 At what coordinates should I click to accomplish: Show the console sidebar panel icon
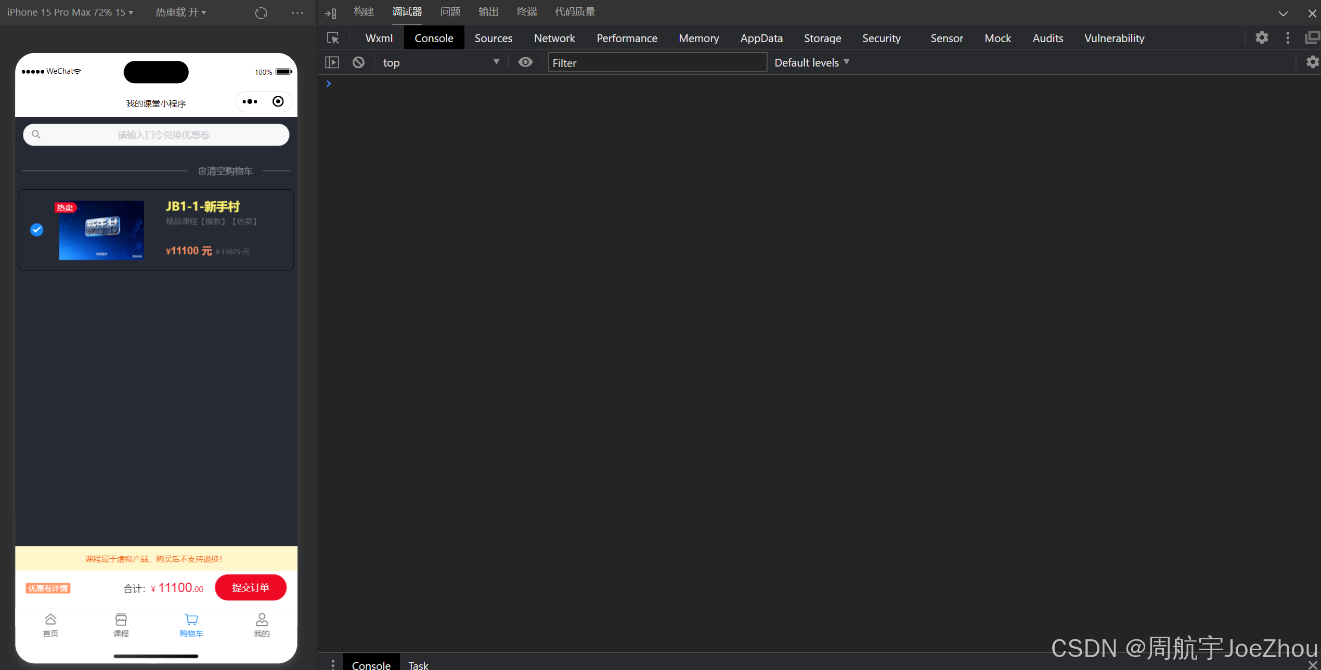coord(332,62)
